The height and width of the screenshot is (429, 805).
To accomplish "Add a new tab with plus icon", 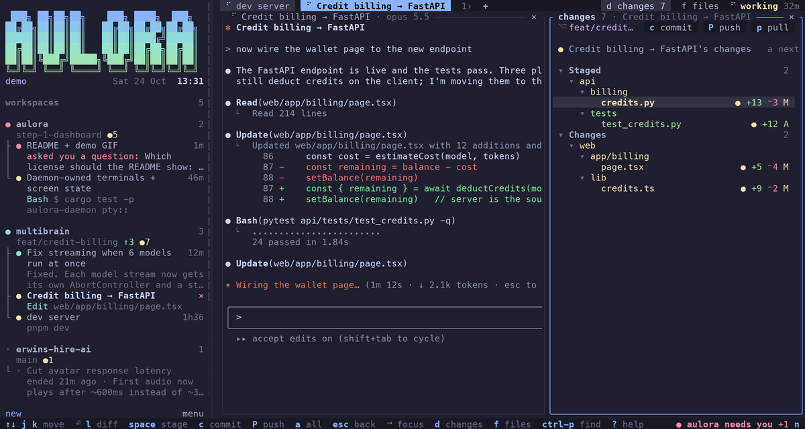I will coord(486,6).
